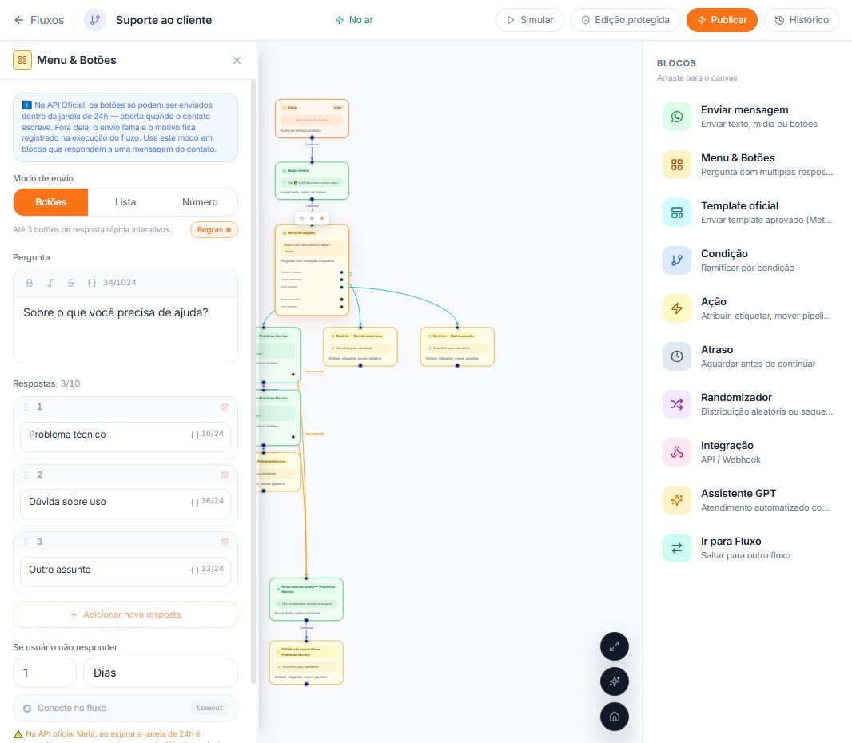Edit the question text field
852x743 pixels.
[x=125, y=330]
